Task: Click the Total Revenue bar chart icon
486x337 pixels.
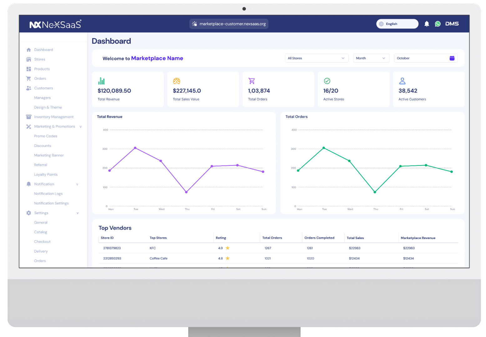Action: click(x=101, y=81)
